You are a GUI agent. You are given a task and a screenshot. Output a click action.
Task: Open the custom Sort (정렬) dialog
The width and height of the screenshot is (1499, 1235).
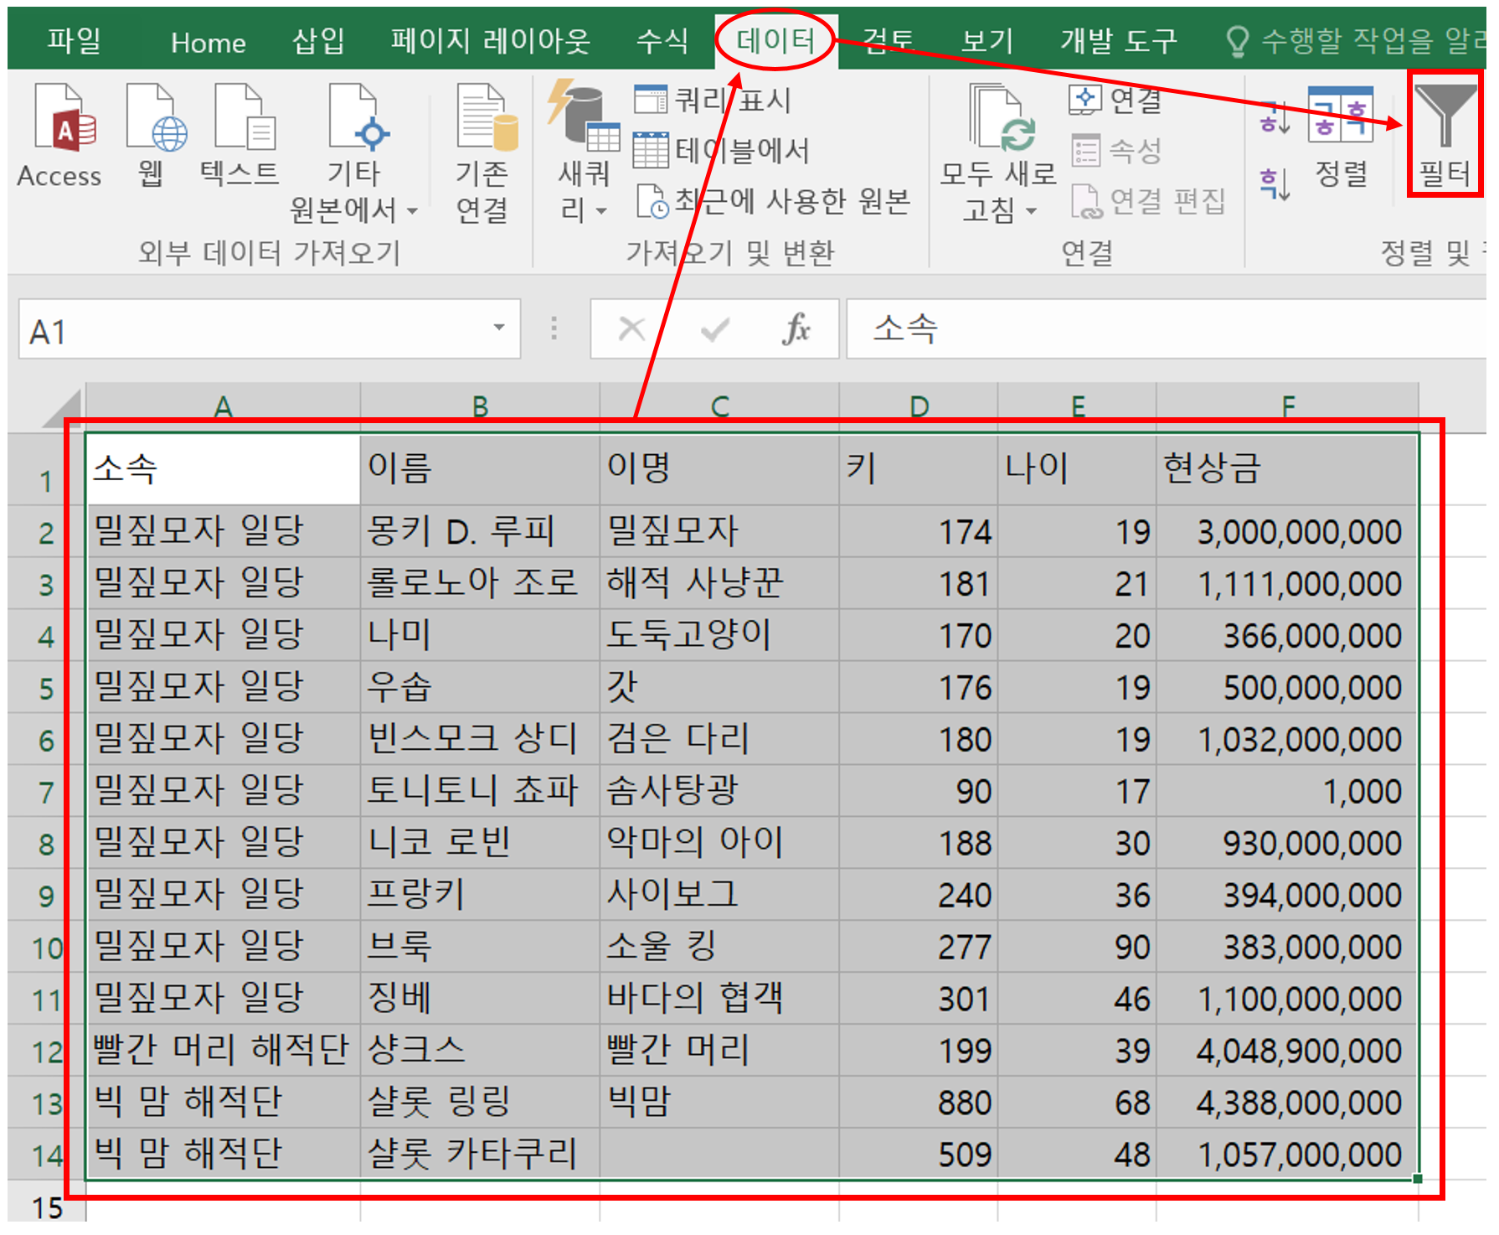(1341, 137)
